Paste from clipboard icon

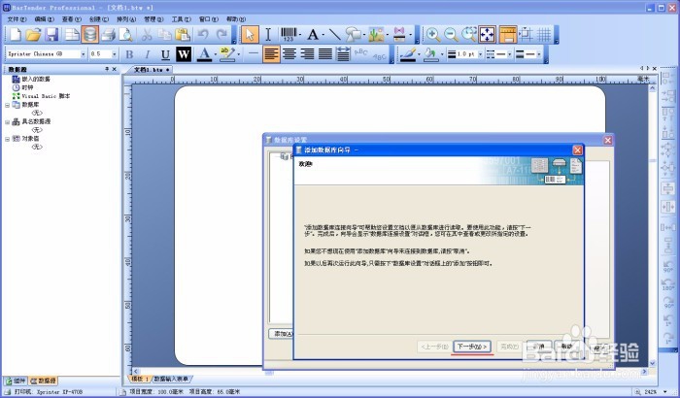pyautogui.click(x=183, y=34)
